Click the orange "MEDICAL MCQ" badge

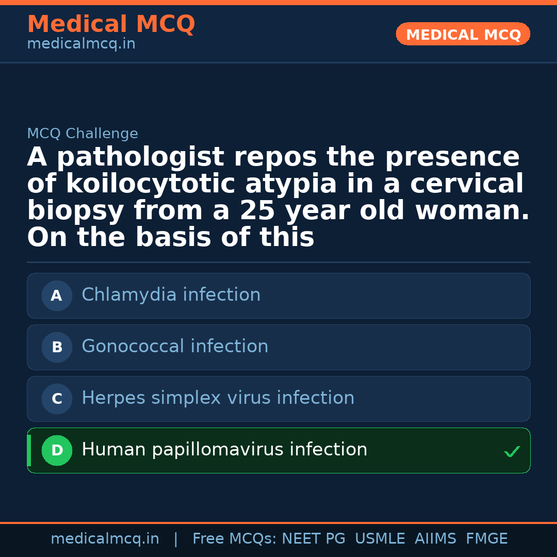click(x=463, y=34)
